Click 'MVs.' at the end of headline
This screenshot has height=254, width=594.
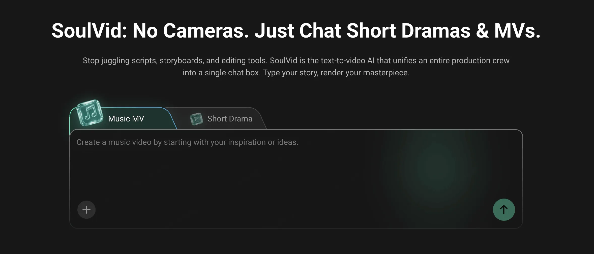517,30
